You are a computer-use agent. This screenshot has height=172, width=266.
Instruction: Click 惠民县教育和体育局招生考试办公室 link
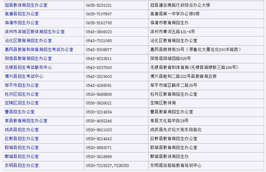(x=39, y=50)
